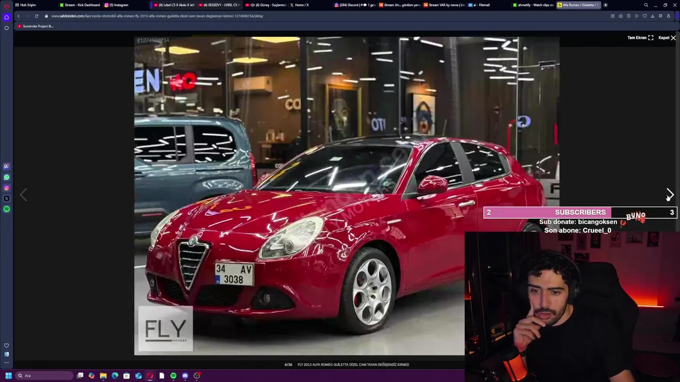680x382 pixels.
Task: Open a new tab with plus button
Action: [x=606, y=5]
